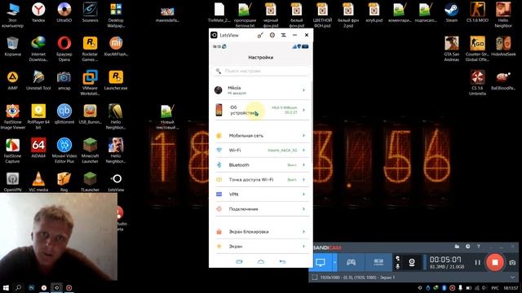
Task: Pause the Bandicam recording
Action: click(477, 262)
